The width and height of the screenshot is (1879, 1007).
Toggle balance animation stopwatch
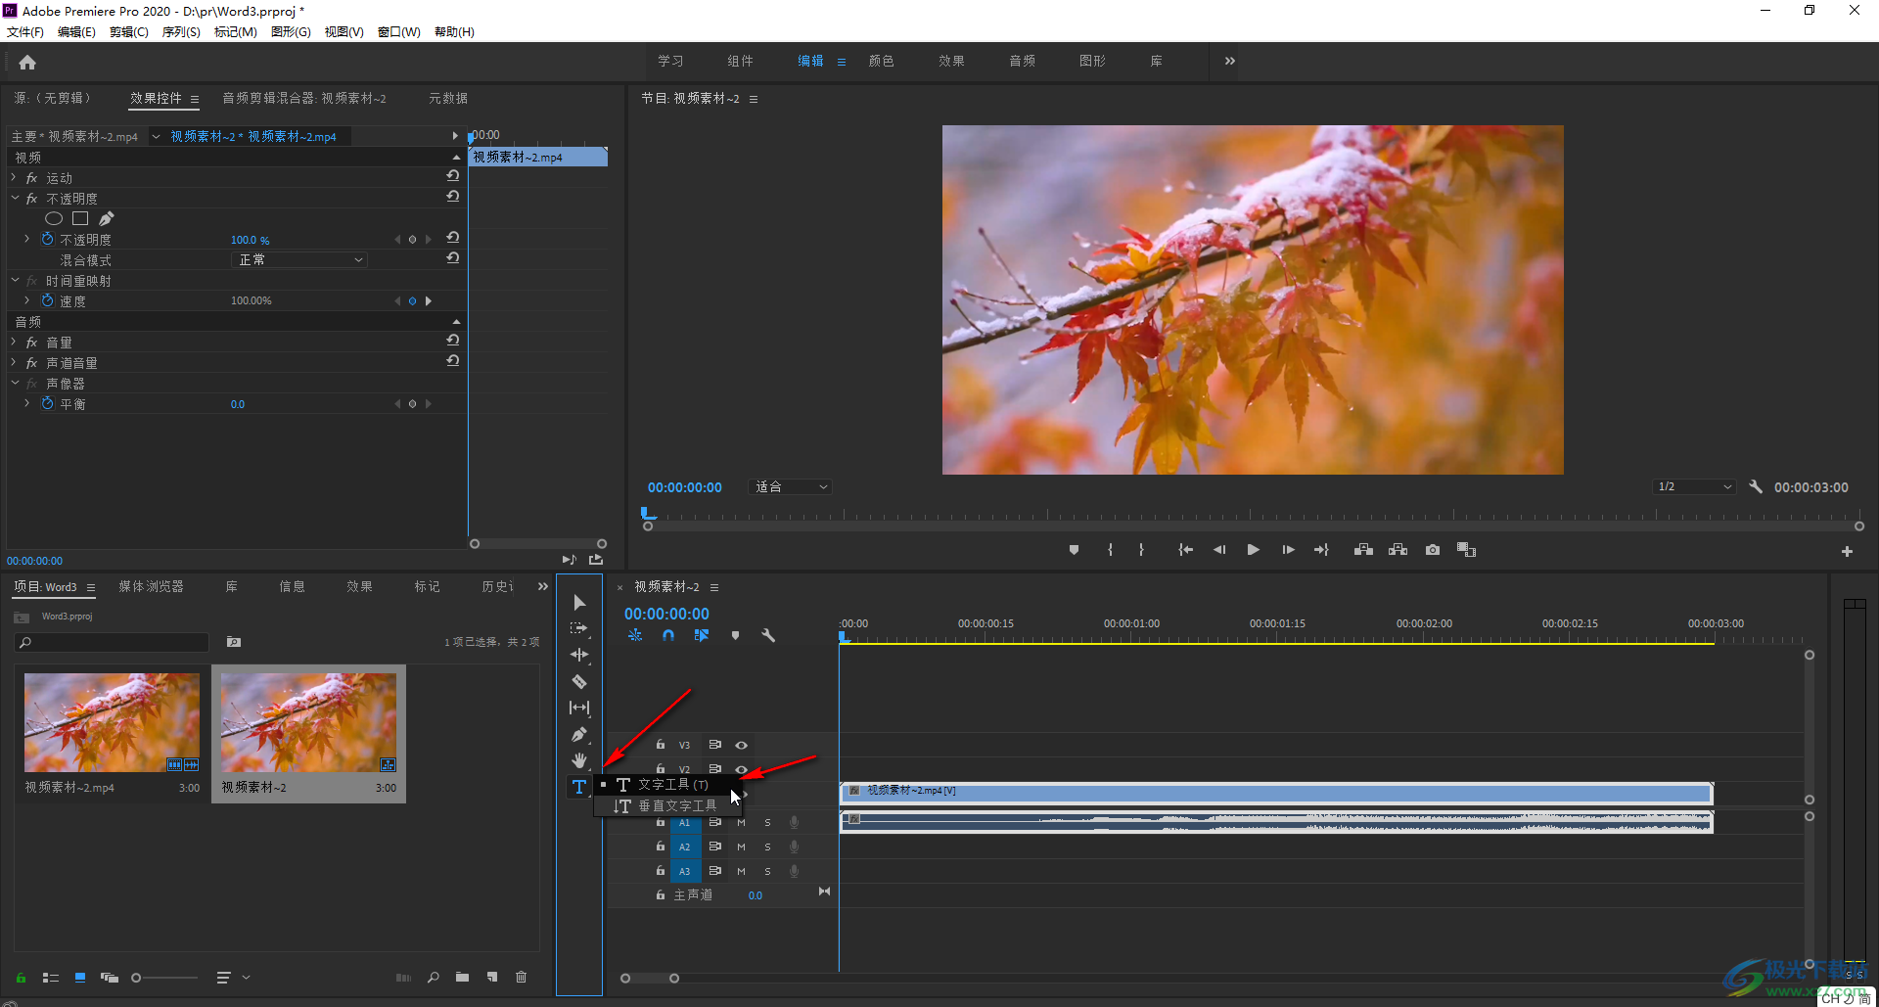pyautogui.click(x=47, y=403)
